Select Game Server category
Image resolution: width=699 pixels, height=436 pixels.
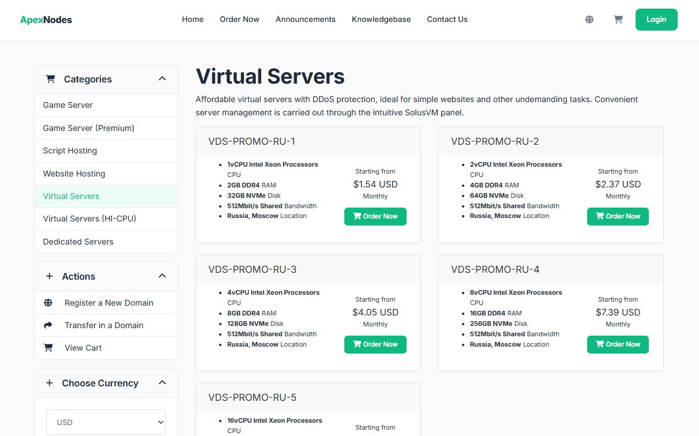106,105
